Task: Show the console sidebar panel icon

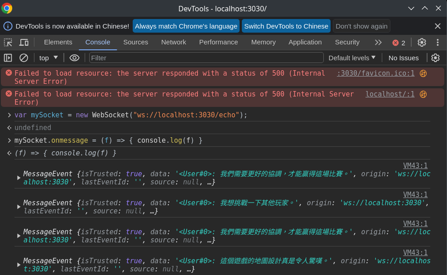Action: click(x=8, y=58)
